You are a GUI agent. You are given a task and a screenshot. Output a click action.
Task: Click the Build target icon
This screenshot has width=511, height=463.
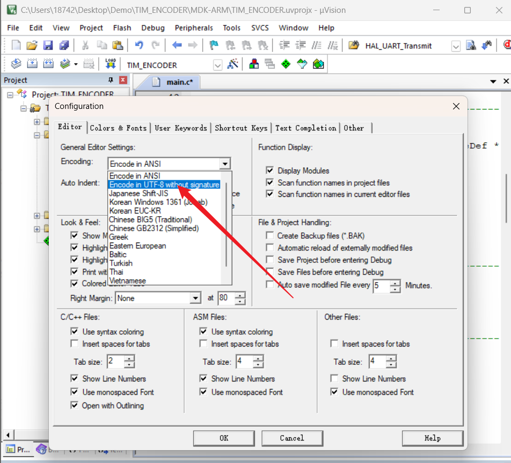32,64
